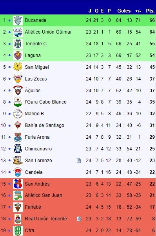Click the blue dot beside position 7
Viewport: 156px width, 236px height.
[x=9, y=91]
